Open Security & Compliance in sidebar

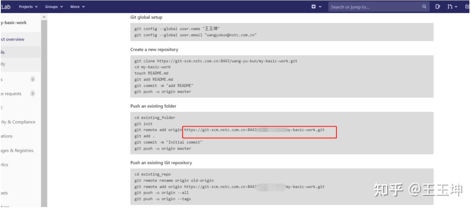click(18, 122)
